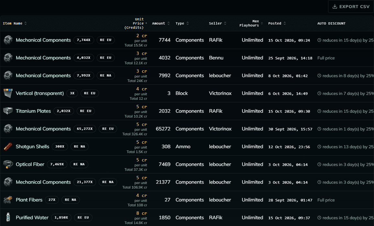Sort table by Amount column

tap(161, 23)
